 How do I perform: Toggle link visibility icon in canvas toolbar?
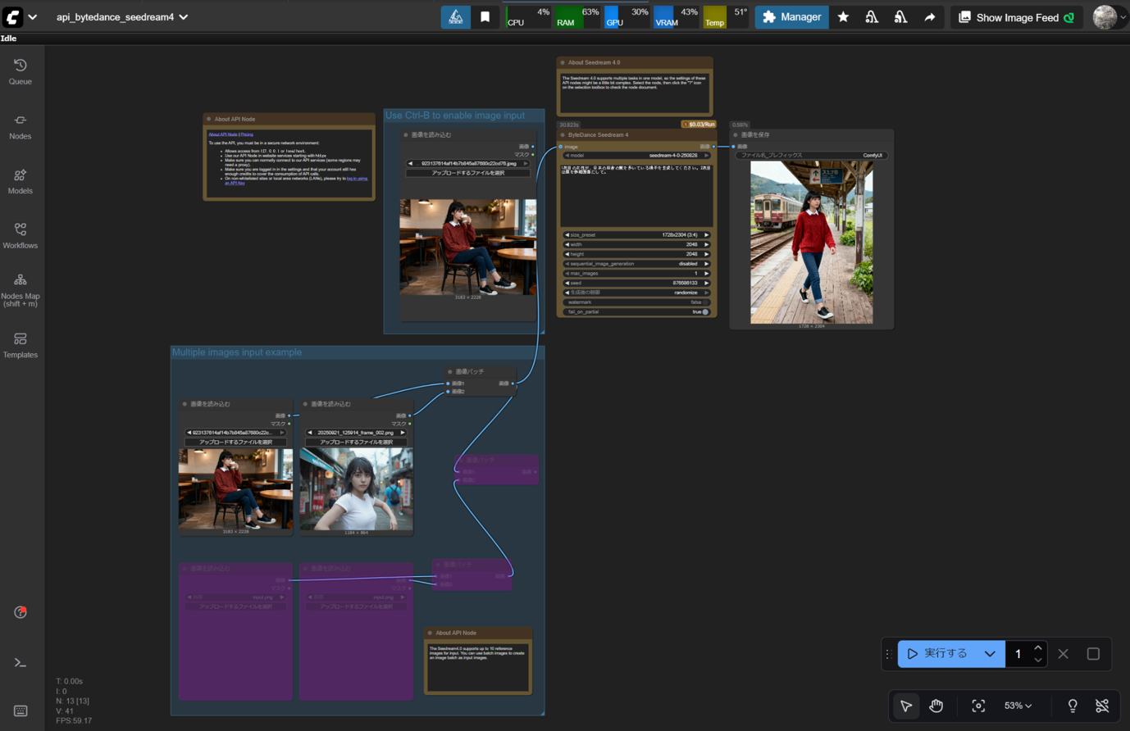[1102, 706]
